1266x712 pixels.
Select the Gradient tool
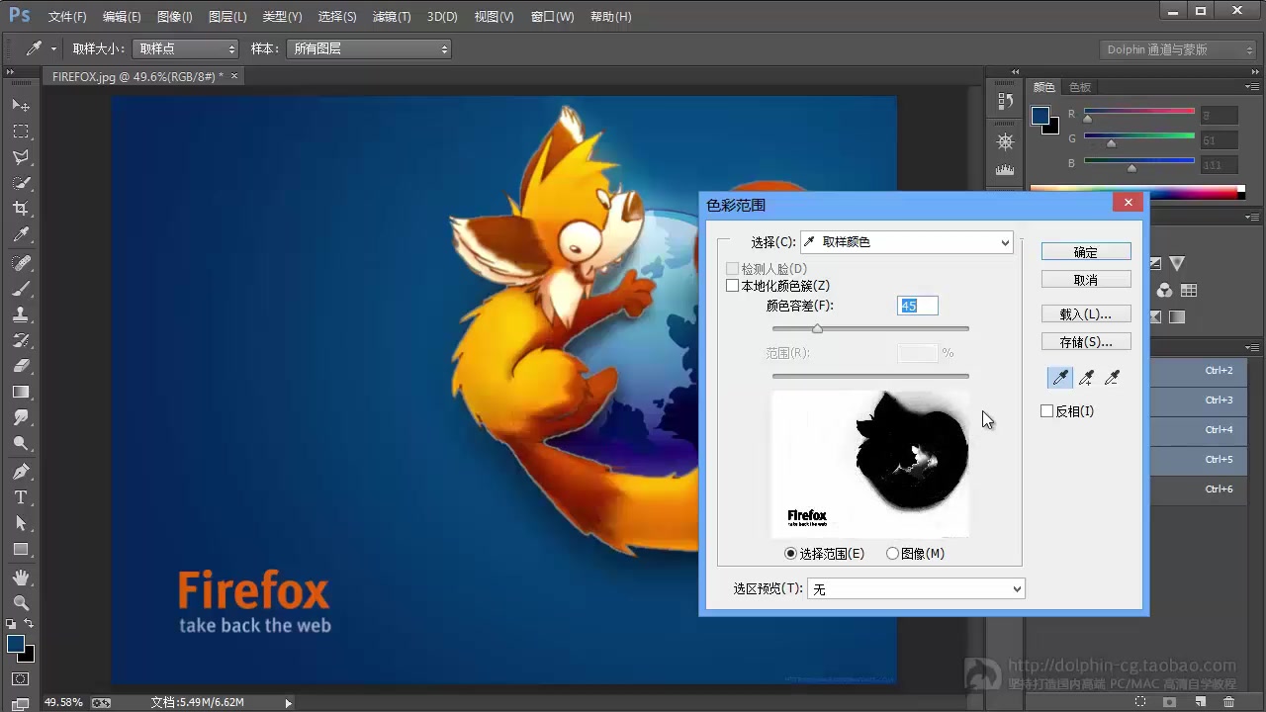(x=21, y=392)
